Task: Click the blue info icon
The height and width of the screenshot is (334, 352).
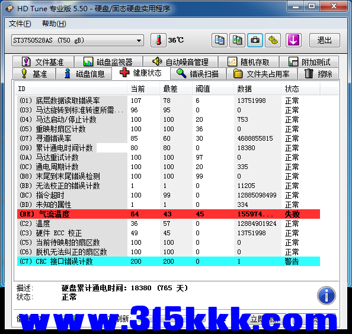Action: coord(327,296)
